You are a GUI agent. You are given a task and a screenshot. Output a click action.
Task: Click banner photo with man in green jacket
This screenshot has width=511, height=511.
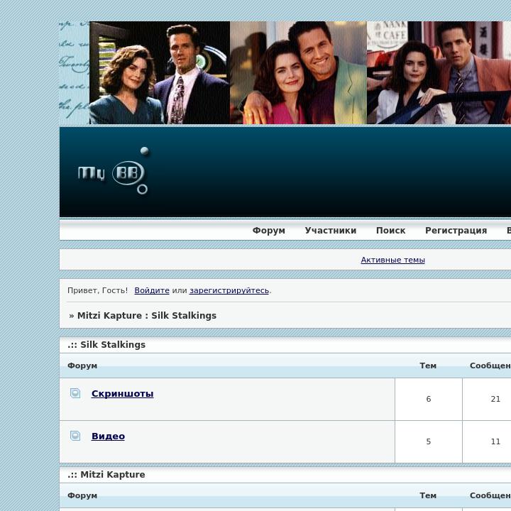[298, 72]
